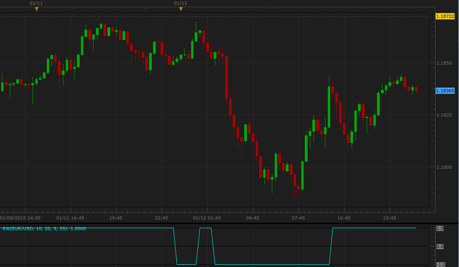Click the blue 1.18365 current price label
Screen dimensions: 459x267
[445, 91]
